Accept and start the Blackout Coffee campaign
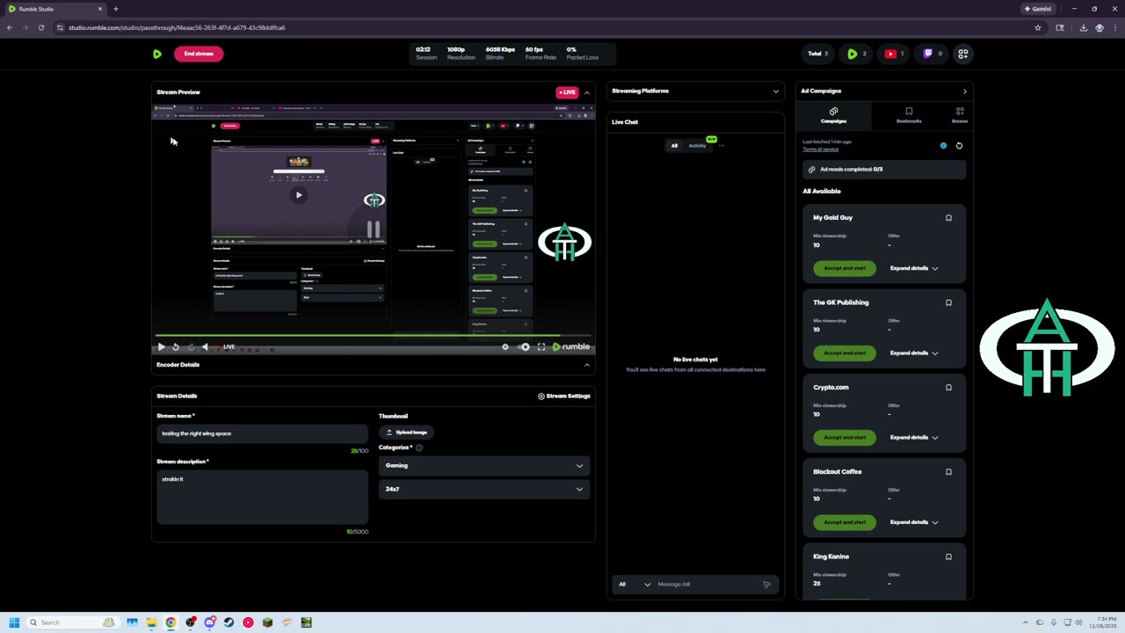The height and width of the screenshot is (633, 1125). [845, 522]
